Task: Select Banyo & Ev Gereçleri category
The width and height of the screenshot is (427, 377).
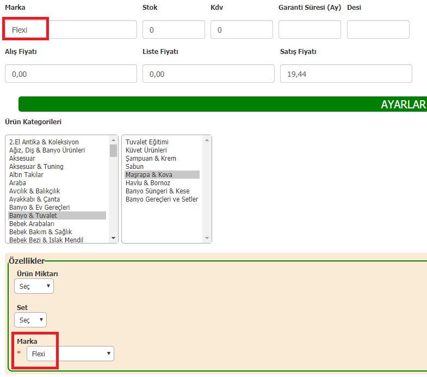Action: click(57, 208)
